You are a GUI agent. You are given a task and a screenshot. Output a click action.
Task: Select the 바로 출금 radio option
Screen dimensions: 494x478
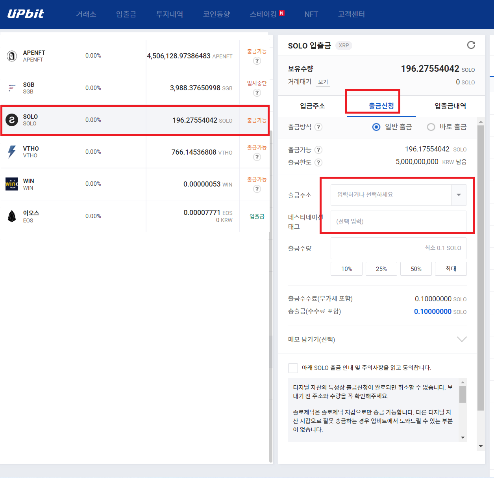click(431, 127)
